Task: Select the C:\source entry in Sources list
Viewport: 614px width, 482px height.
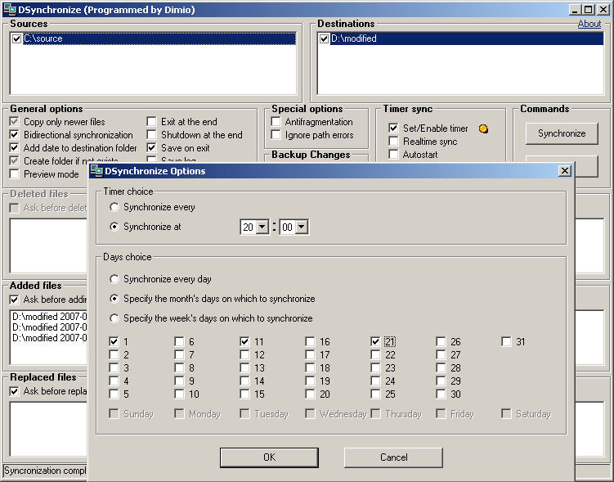Action: coord(159,38)
